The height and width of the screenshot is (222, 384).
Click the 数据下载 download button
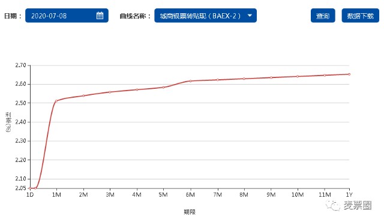tap(360, 16)
